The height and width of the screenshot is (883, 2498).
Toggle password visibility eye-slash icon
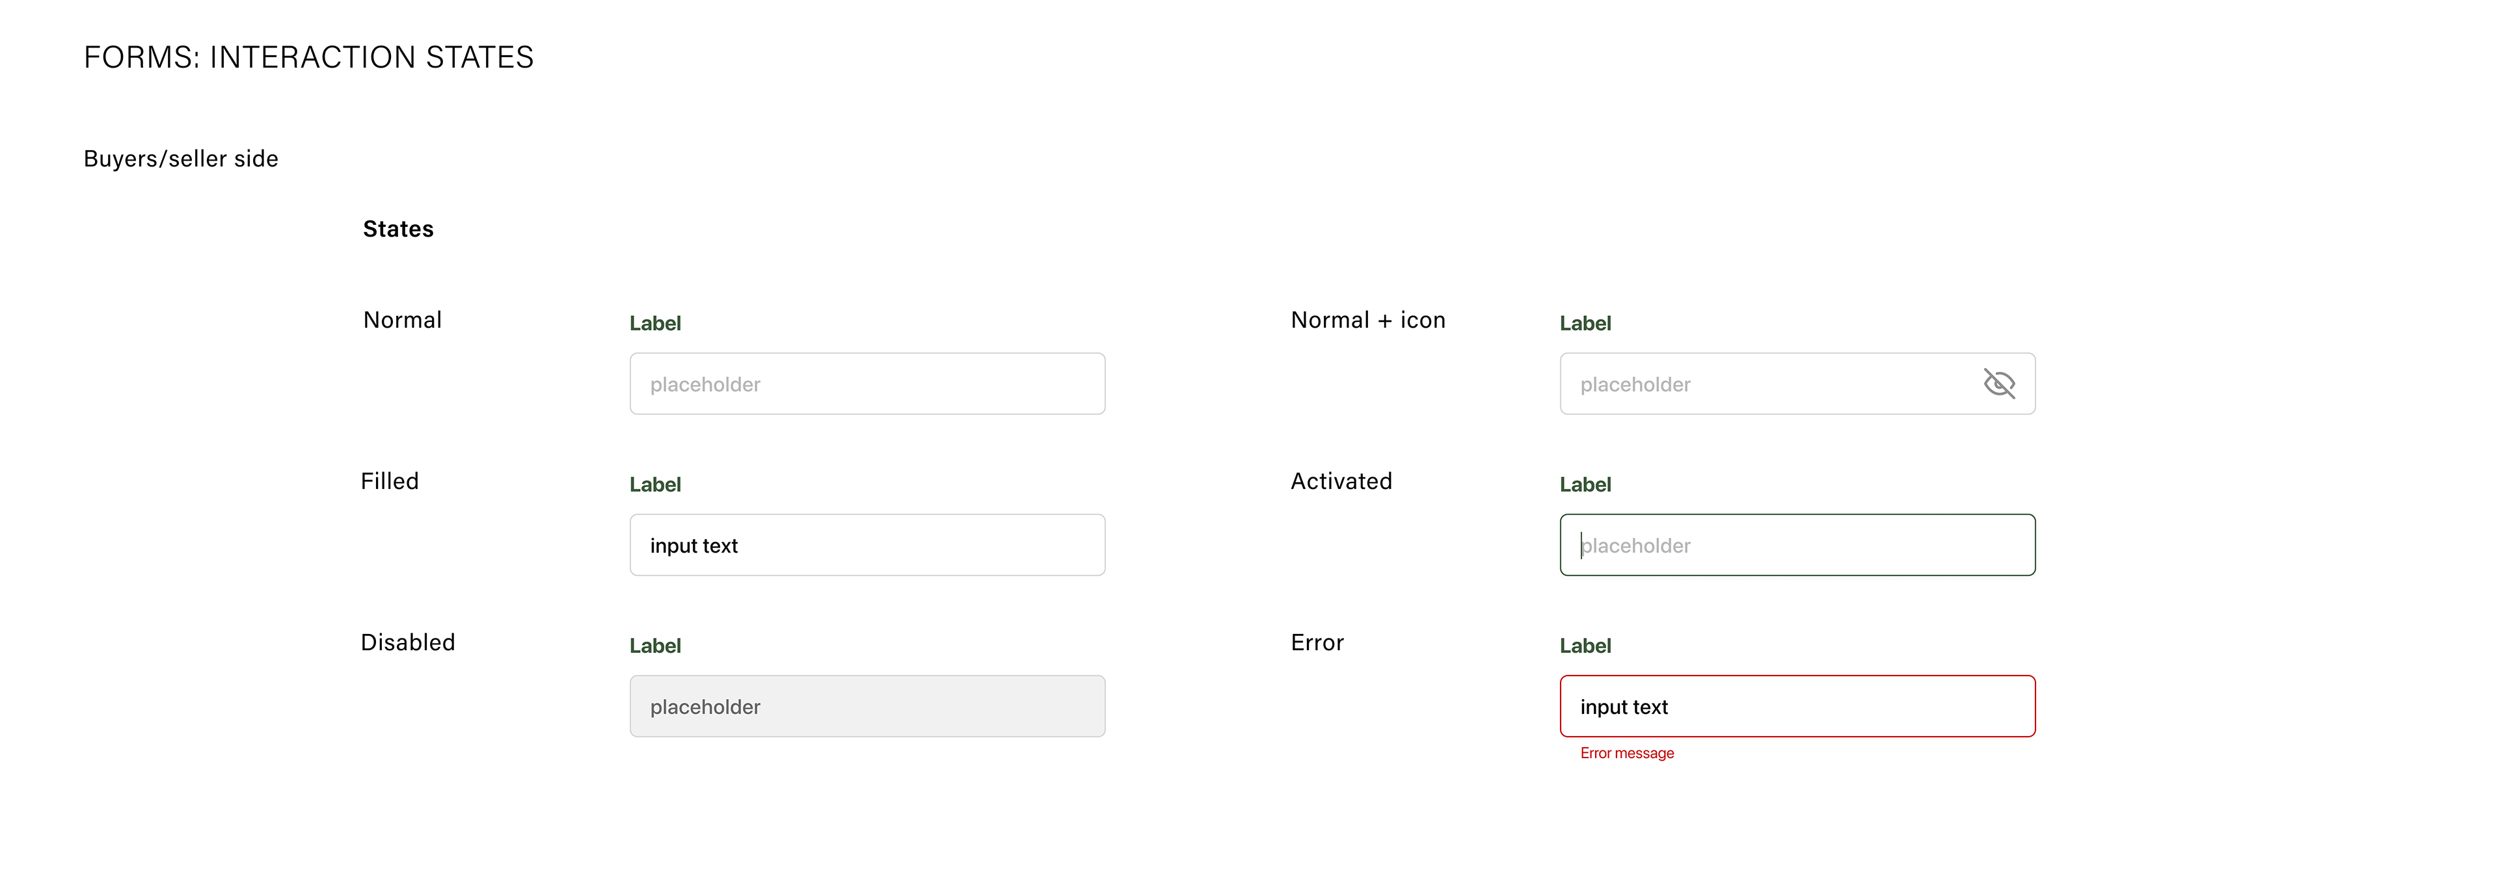(x=1998, y=384)
